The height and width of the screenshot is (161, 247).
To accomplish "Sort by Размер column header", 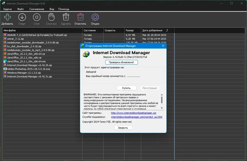I will click(x=133, y=30).
